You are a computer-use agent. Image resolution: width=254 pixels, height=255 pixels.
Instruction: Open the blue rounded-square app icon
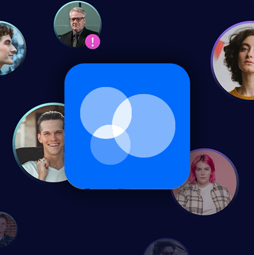127,126
